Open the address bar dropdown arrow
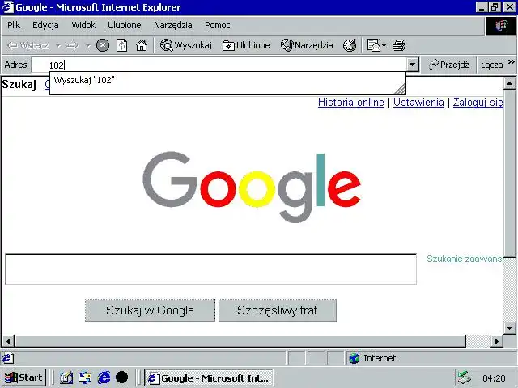The image size is (518, 388). pos(412,65)
